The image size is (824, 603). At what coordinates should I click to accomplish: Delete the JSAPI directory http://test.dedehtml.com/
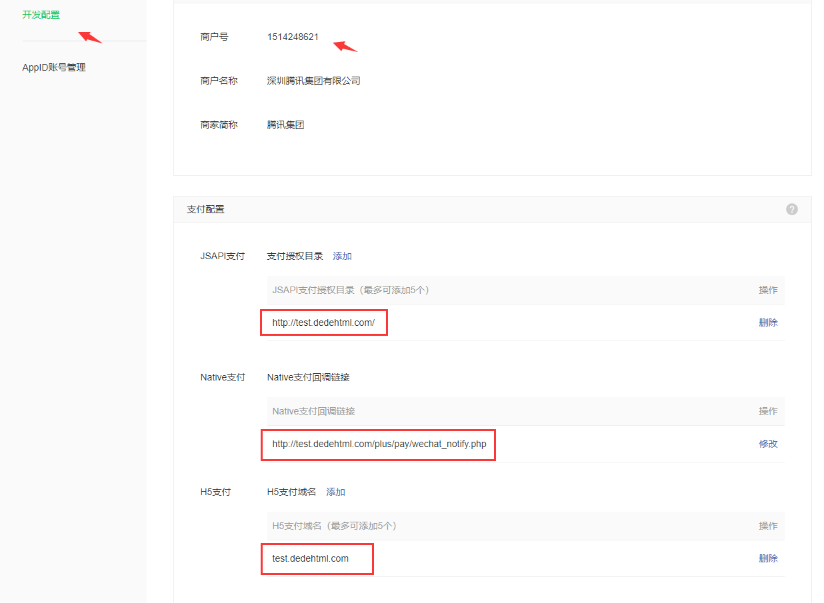(768, 322)
